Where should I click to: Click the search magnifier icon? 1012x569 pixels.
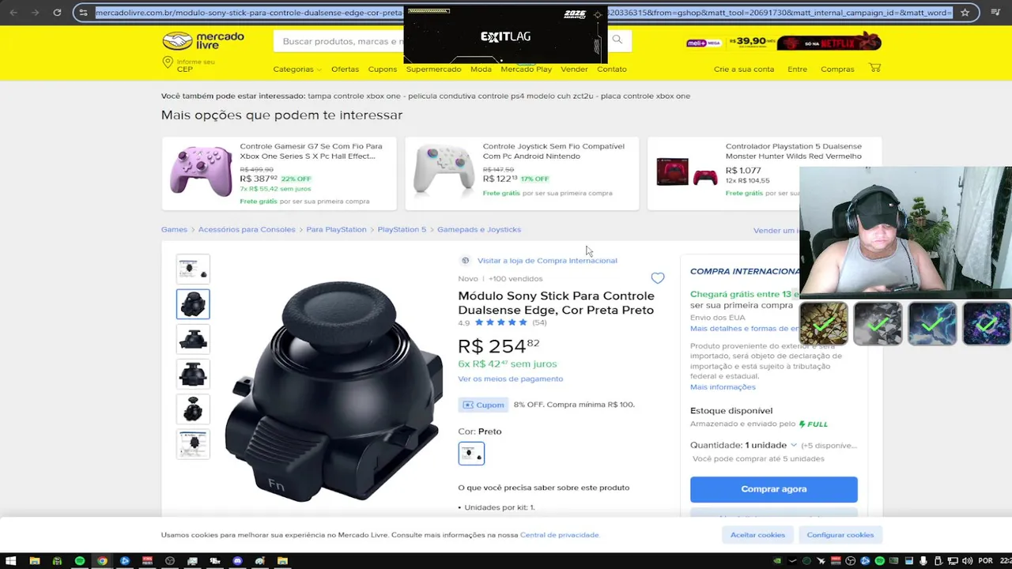[x=617, y=40]
